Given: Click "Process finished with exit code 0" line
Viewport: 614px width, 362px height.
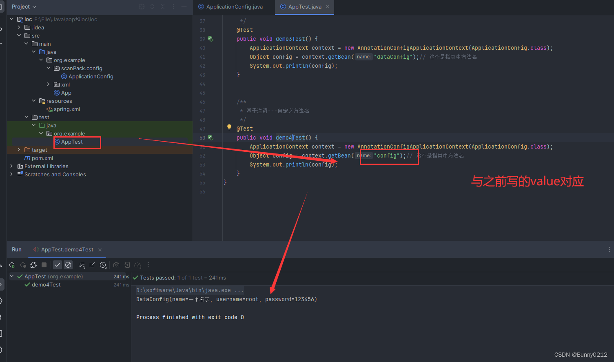Looking at the screenshot, I should (190, 317).
